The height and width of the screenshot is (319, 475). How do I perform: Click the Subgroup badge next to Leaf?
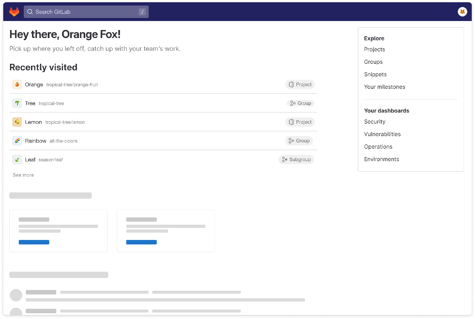[296, 159]
